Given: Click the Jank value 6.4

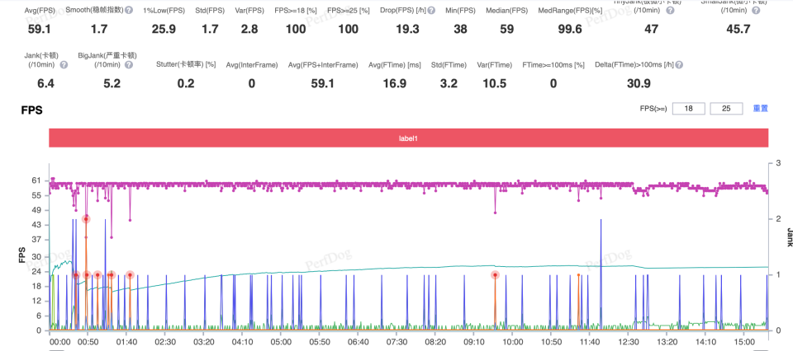Looking at the screenshot, I should (46, 84).
